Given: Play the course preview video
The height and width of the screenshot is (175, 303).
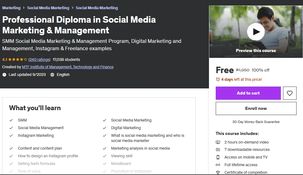Looking at the screenshot, I should tap(256, 32).
